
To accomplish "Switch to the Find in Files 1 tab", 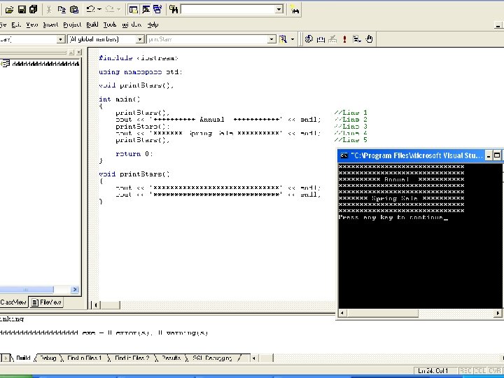I will pyautogui.click(x=84, y=358).
